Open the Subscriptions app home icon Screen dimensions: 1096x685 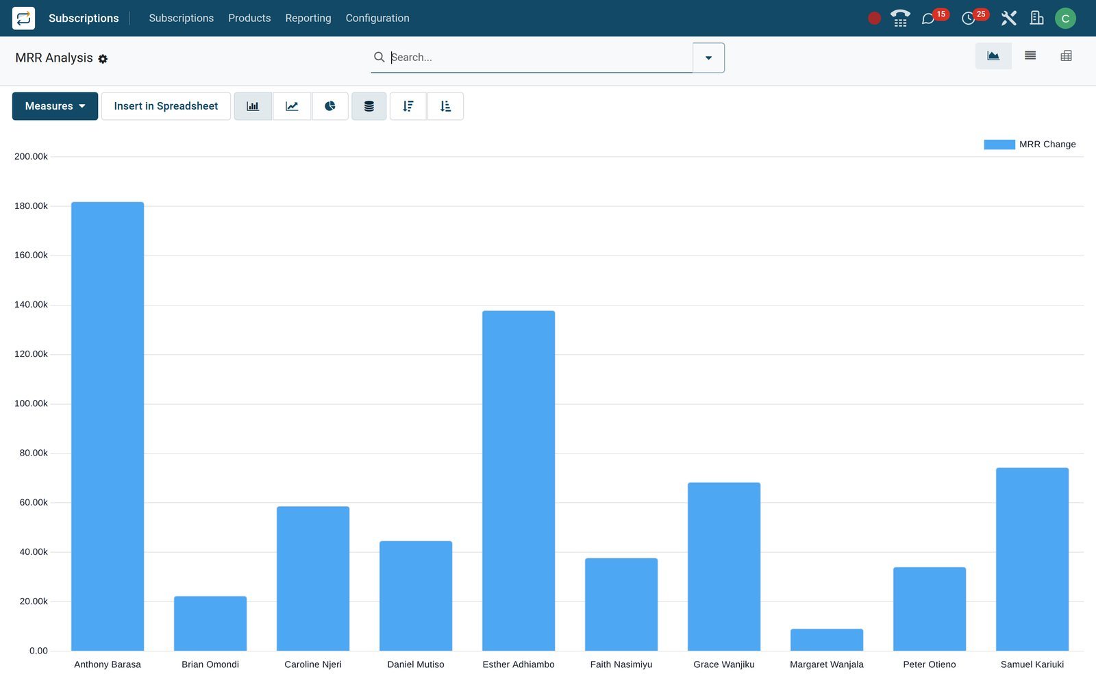23,18
